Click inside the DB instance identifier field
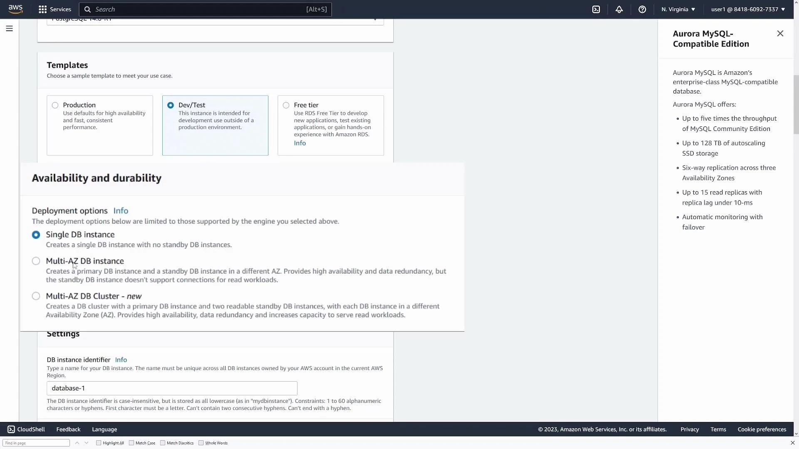The width and height of the screenshot is (799, 449). coord(172,388)
